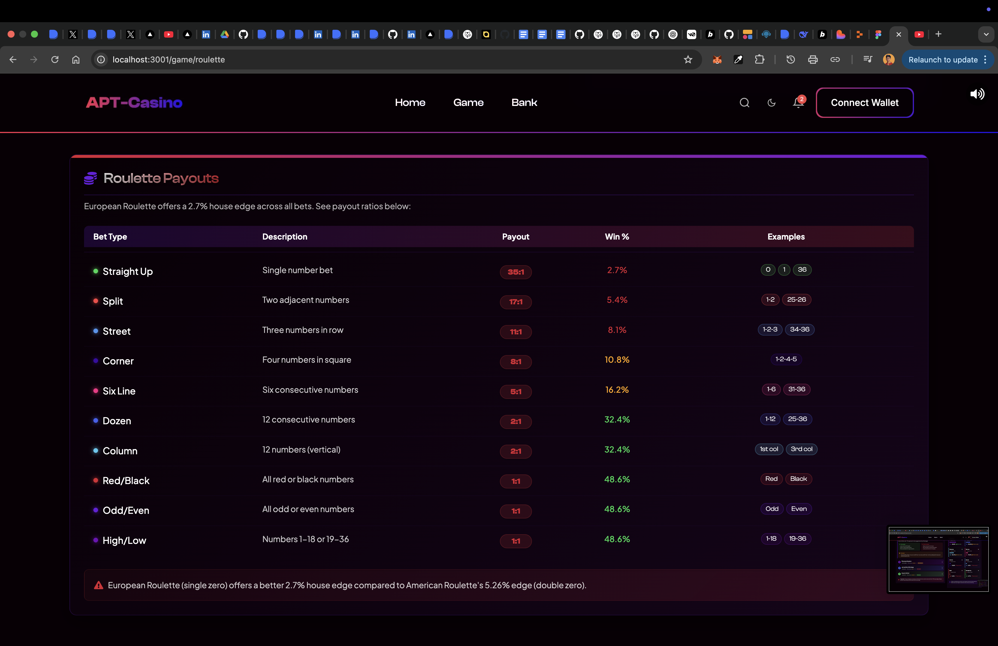
Task: Open the print icon in the toolbar
Action: [813, 60]
